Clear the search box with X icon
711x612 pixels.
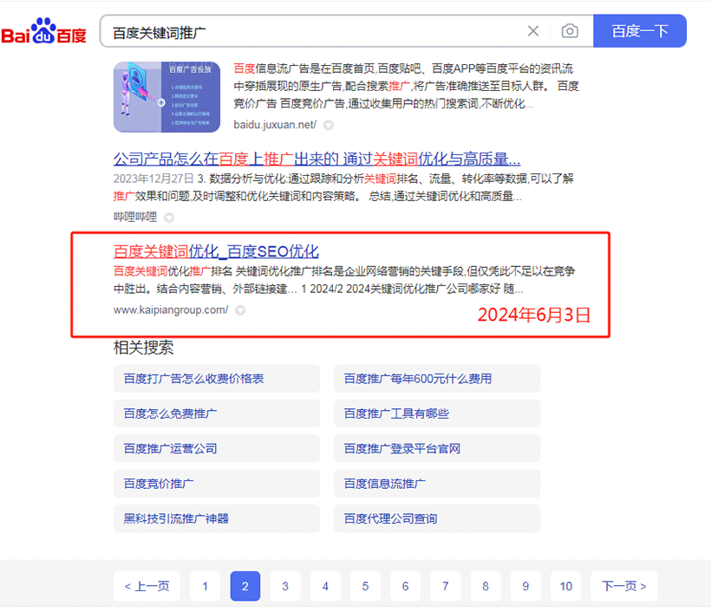pos(533,31)
